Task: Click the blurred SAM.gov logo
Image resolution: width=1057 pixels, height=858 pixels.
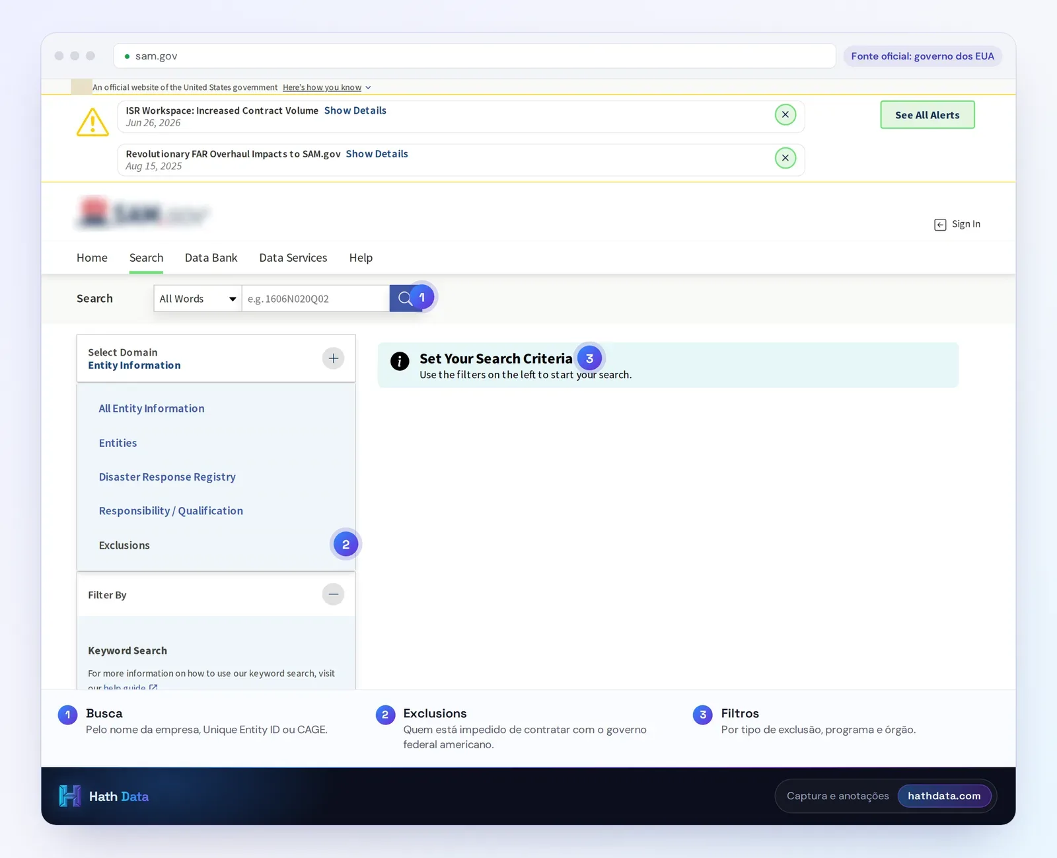Action: (x=143, y=213)
